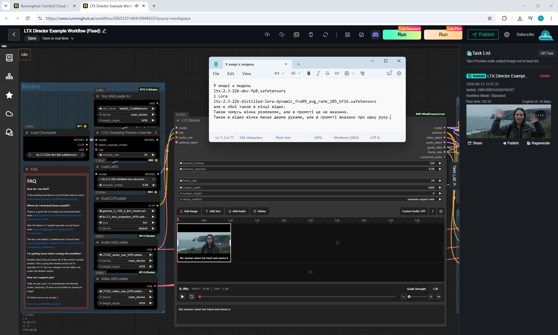The height and width of the screenshot is (335, 558).
Task: Click the Guide Strength 1.00 input
Action: tap(435, 289)
